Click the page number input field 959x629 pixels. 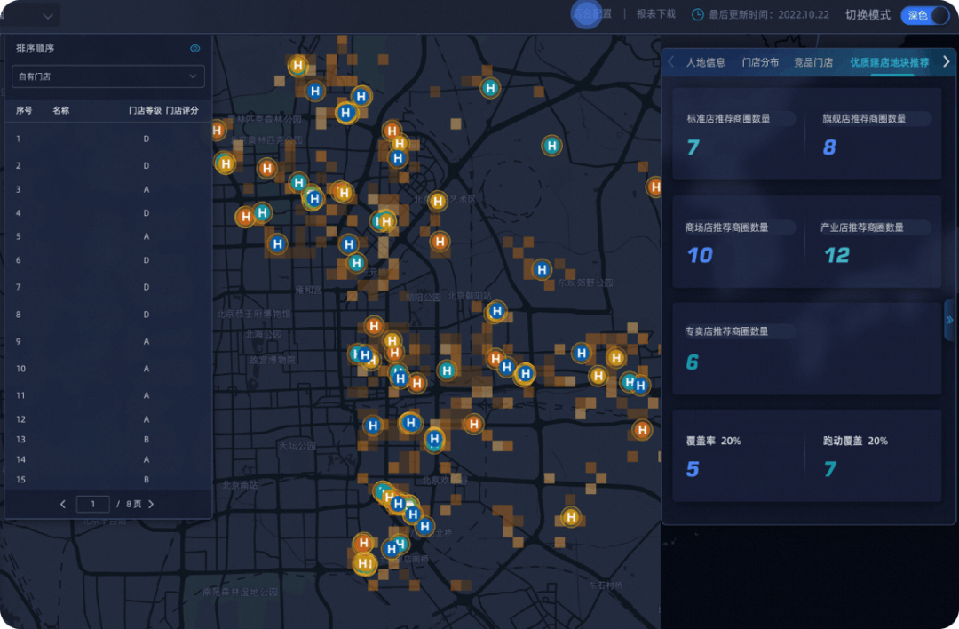93,504
